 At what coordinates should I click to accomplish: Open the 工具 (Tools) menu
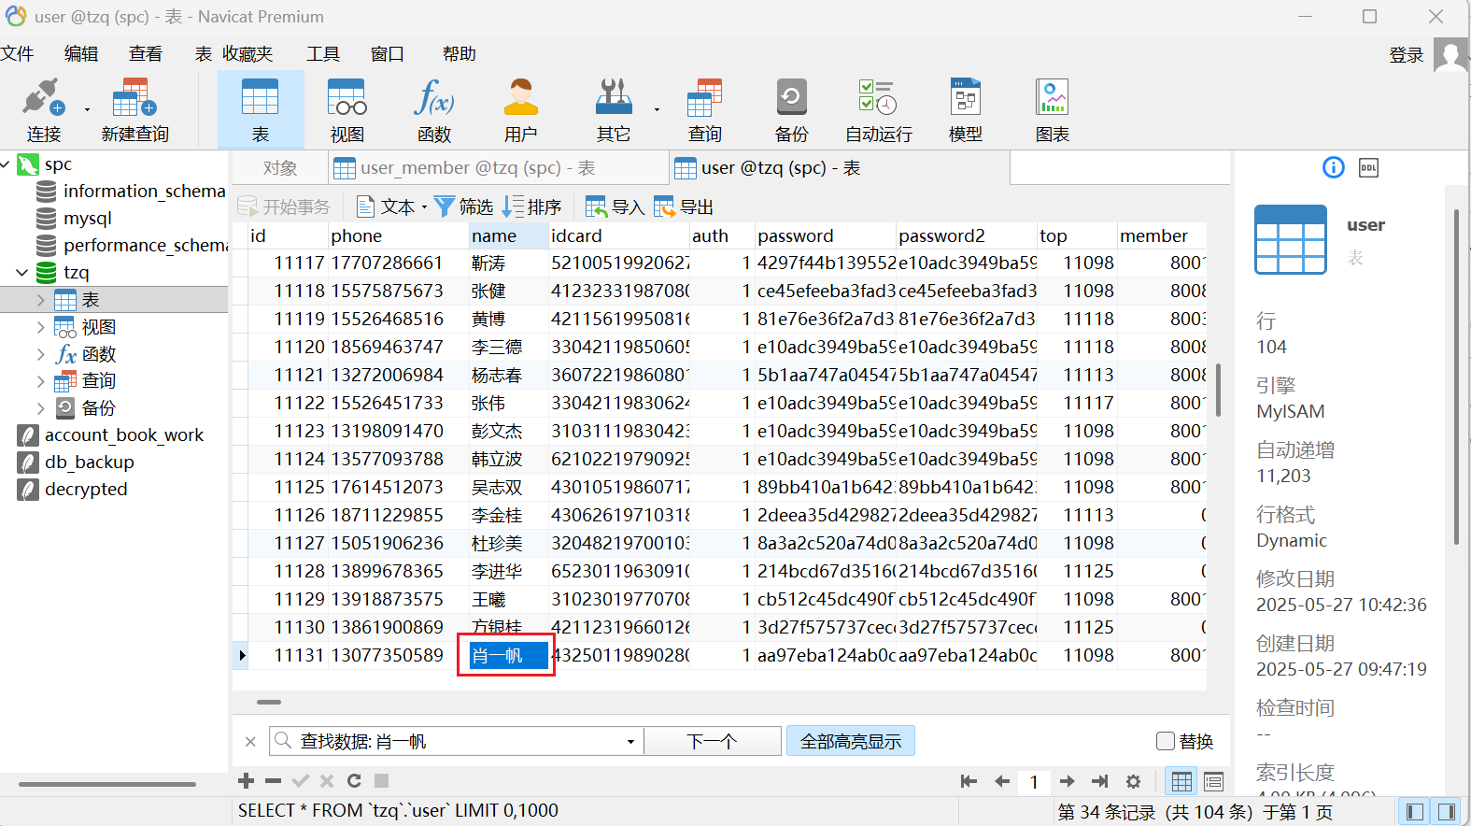322,54
